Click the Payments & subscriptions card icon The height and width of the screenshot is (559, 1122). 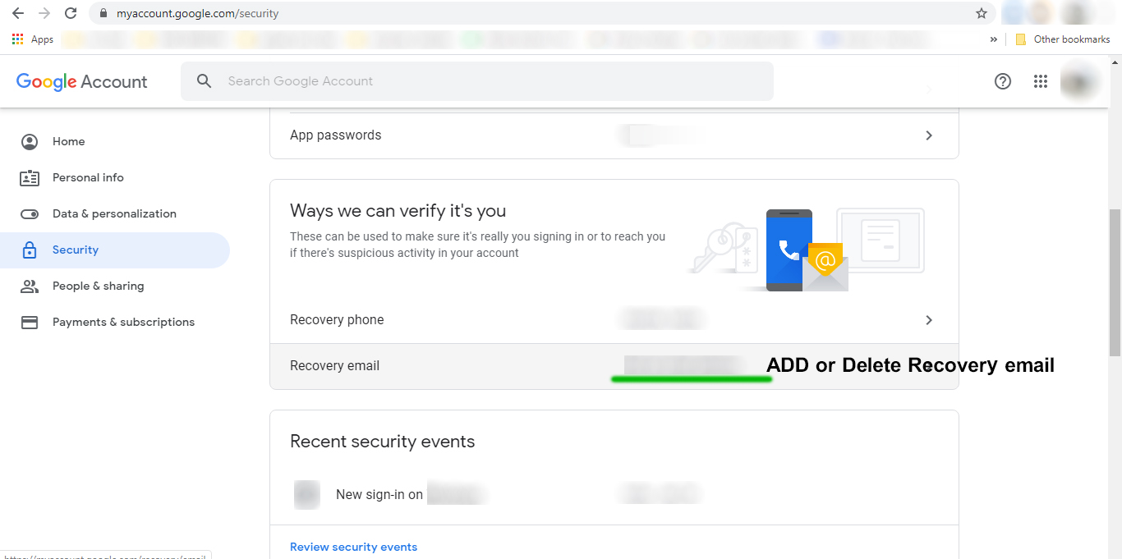pos(30,322)
